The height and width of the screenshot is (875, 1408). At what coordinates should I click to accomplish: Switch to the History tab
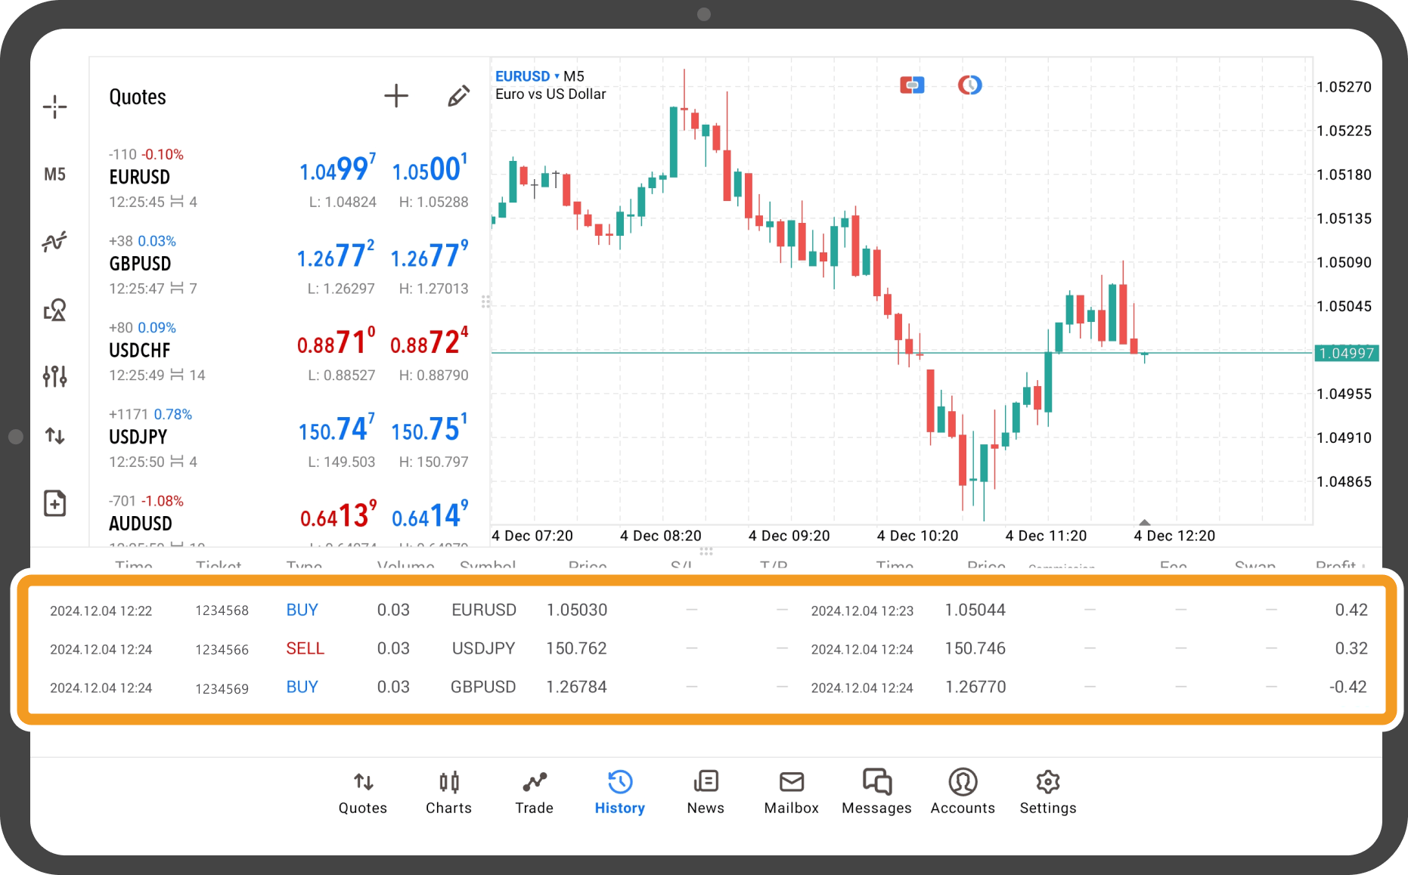(x=619, y=791)
